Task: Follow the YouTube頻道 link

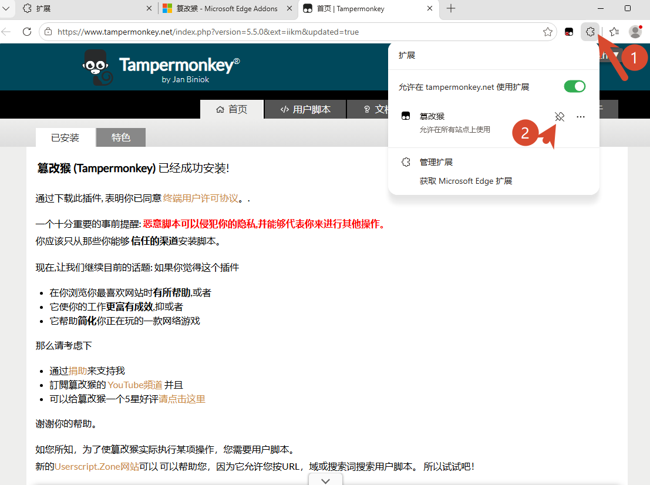Action: (135, 385)
